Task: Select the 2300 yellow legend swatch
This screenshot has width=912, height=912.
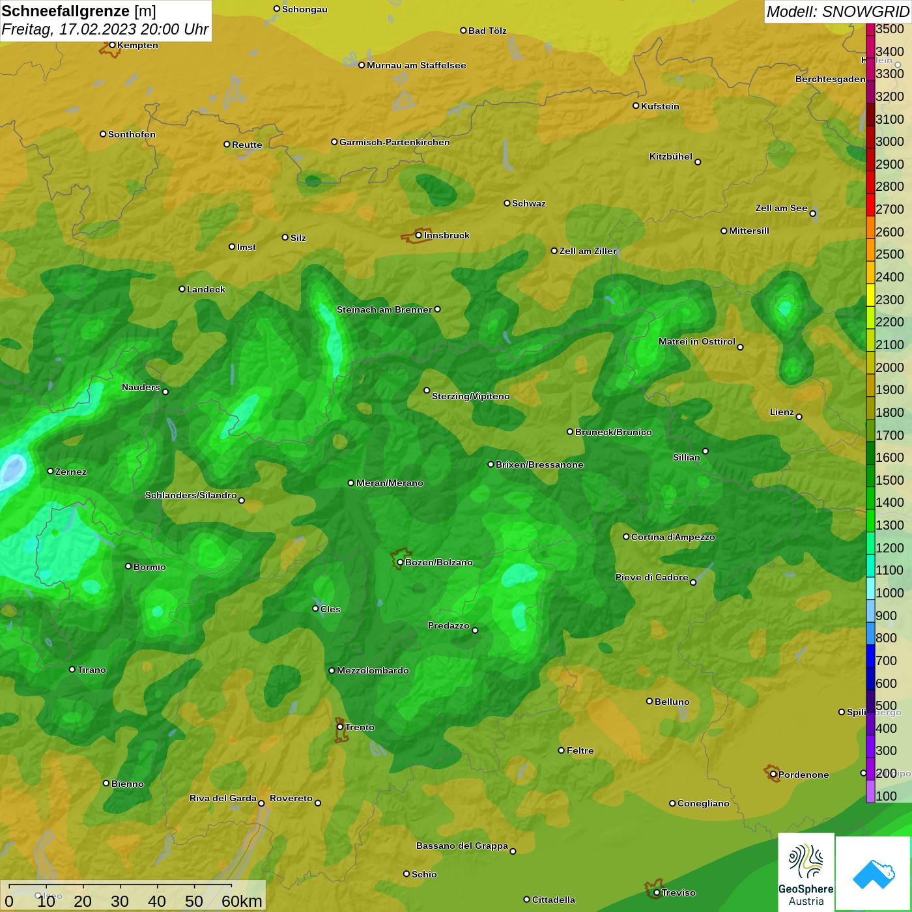Action: [870, 295]
